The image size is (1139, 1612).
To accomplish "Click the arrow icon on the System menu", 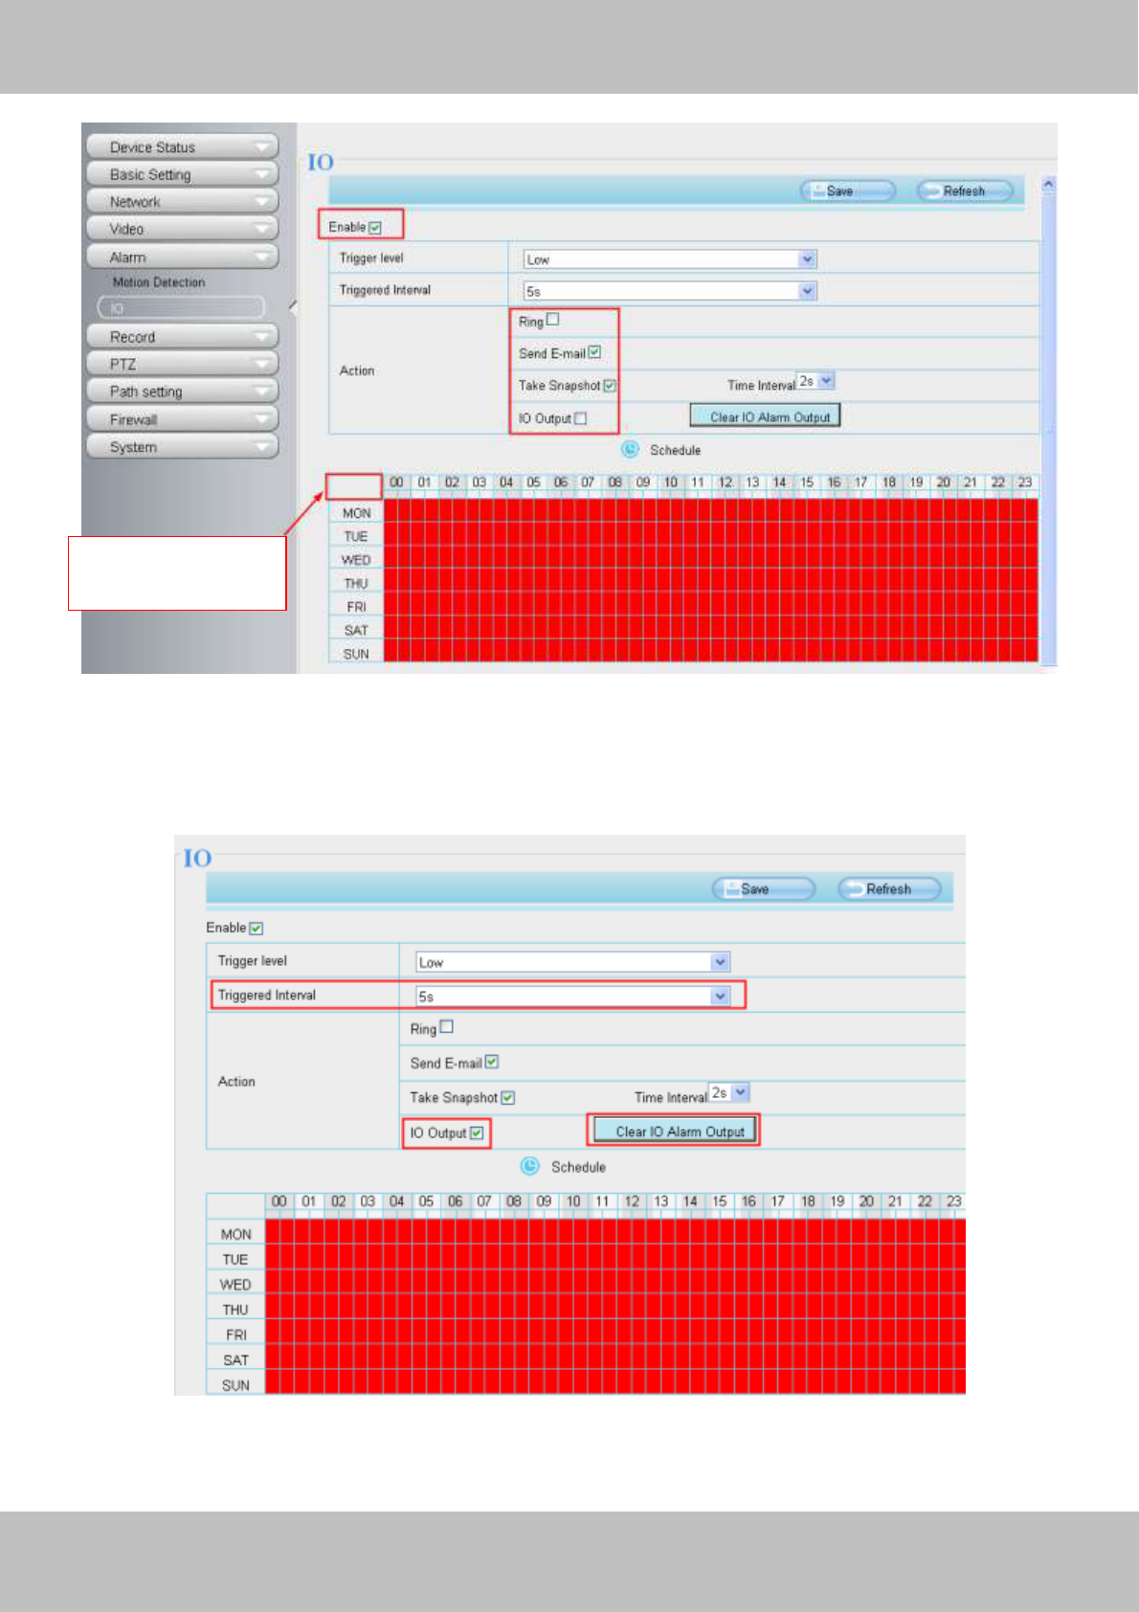I will pyautogui.click(x=261, y=447).
